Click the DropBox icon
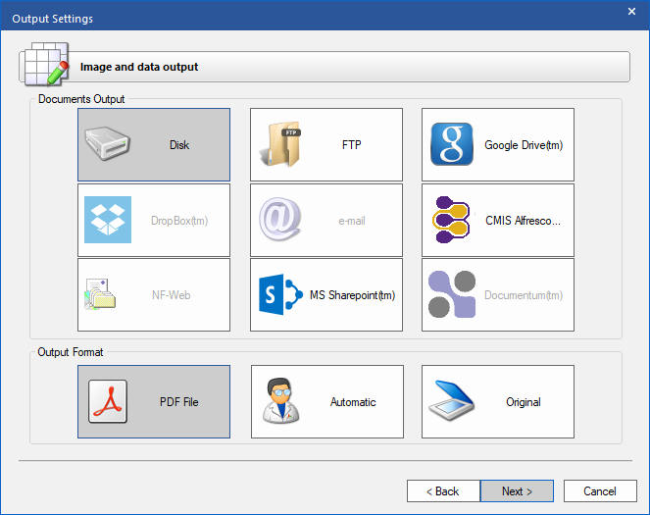650x515 pixels. point(108,221)
